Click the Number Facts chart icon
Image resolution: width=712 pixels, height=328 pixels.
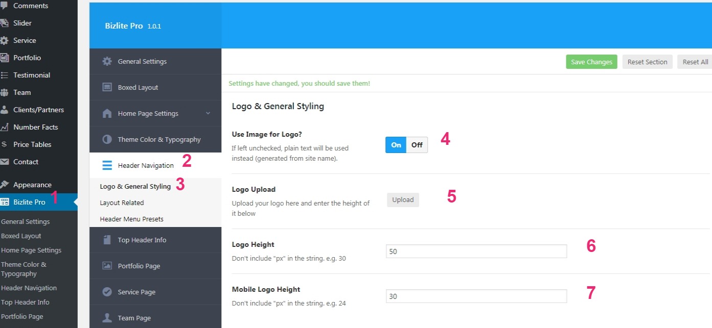click(x=4, y=127)
